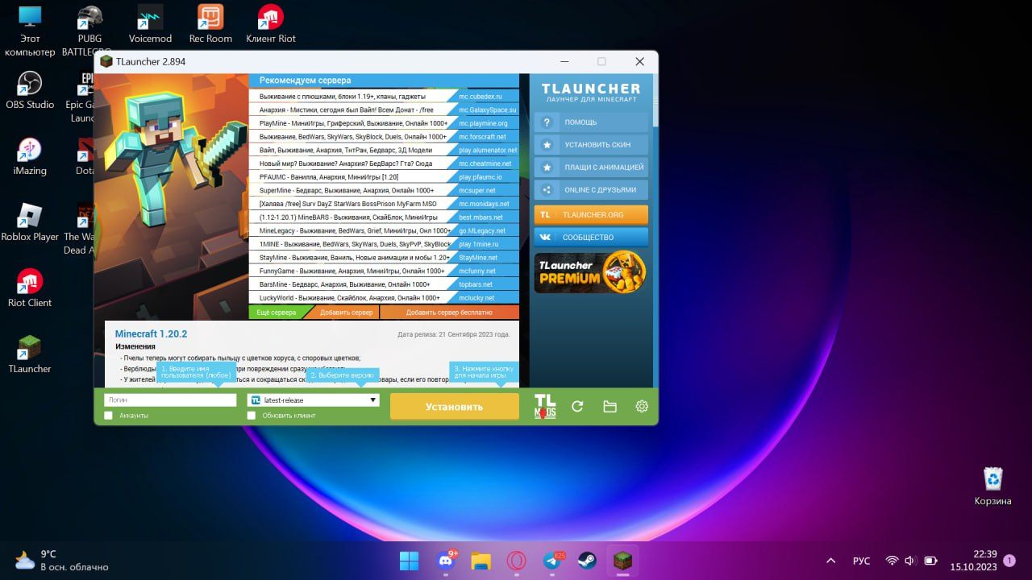This screenshot has height=580, width=1032.
Task: Click the orange Добавить сервер button
Action: point(346,313)
